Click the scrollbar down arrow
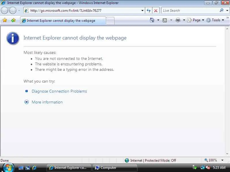The height and width of the screenshot is (172, 230). pos(227,154)
